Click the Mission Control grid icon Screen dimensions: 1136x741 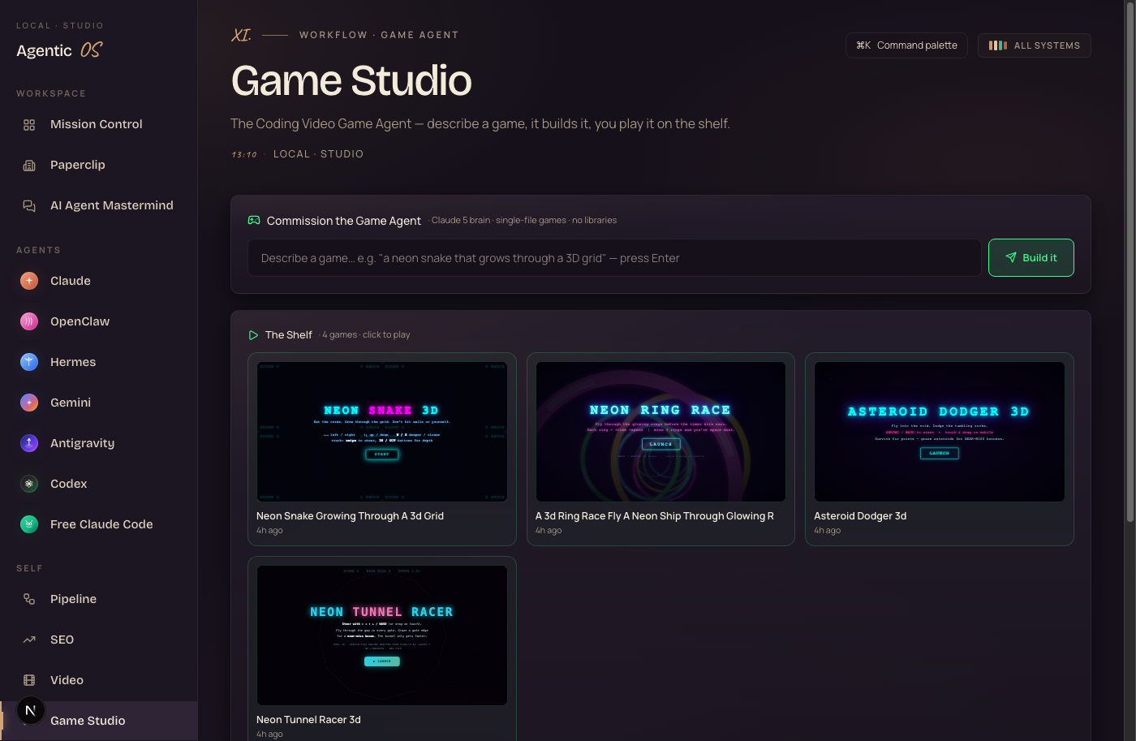[x=29, y=124]
